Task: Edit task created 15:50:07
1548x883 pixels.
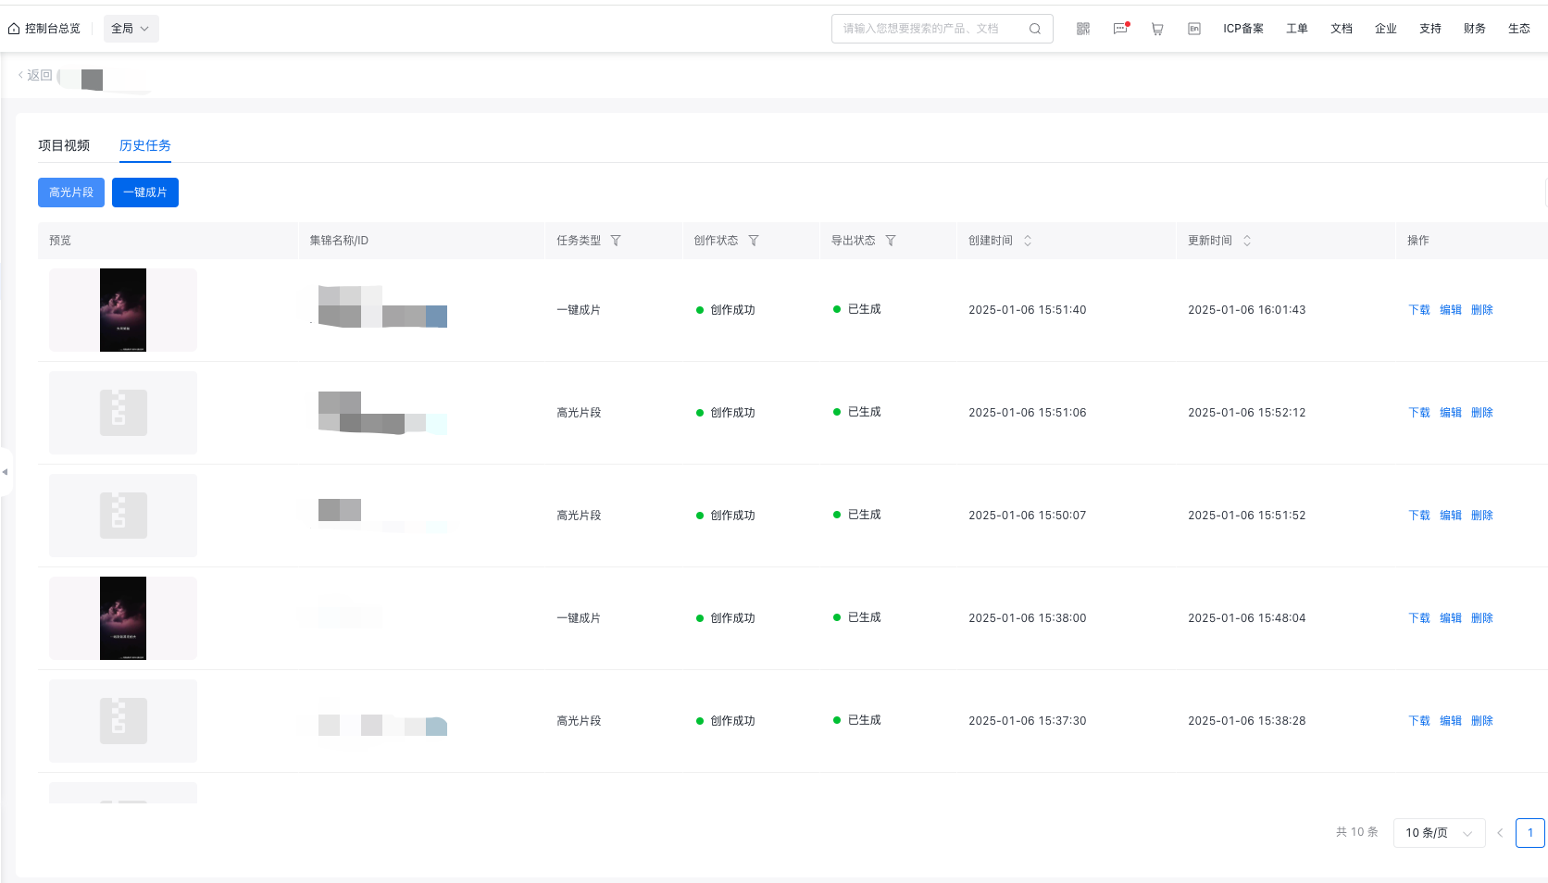Action: (x=1451, y=516)
